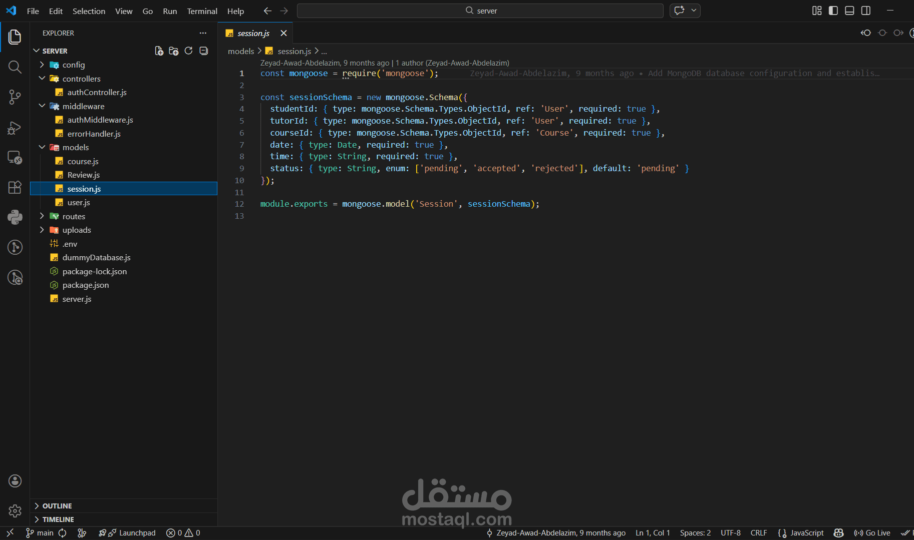This screenshot has height=540, width=914.
Task: Collapse all folders in Explorer
Action: click(x=203, y=51)
